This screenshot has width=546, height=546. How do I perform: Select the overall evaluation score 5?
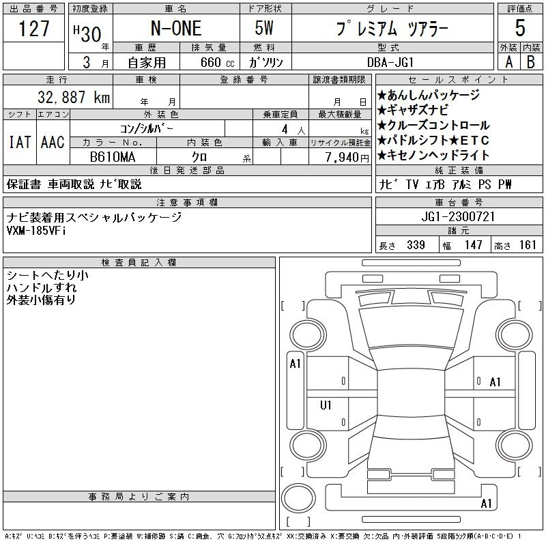[520, 28]
